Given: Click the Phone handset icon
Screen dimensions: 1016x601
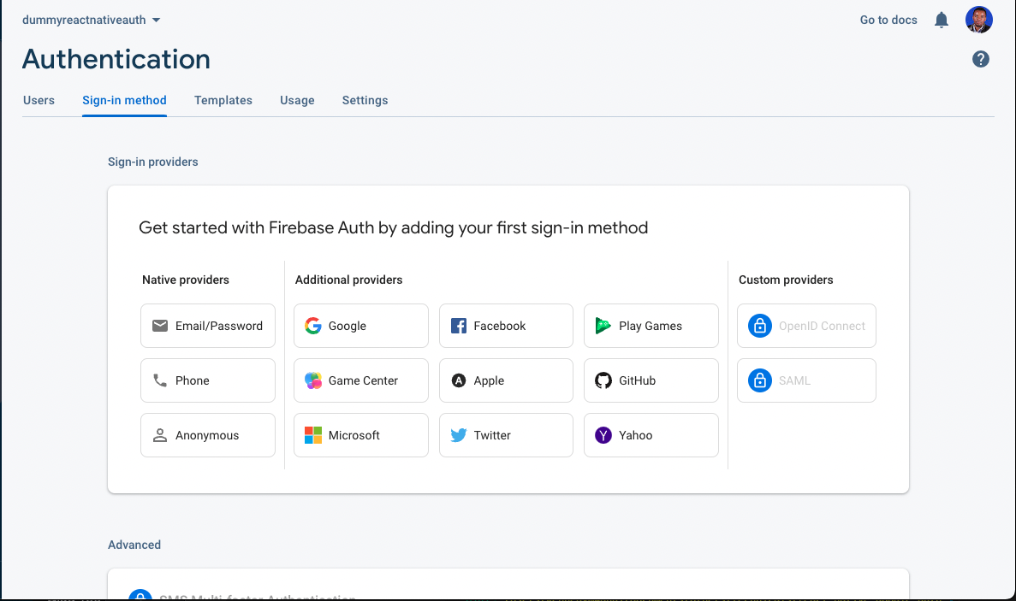Looking at the screenshot, I should tap(160, 380).
